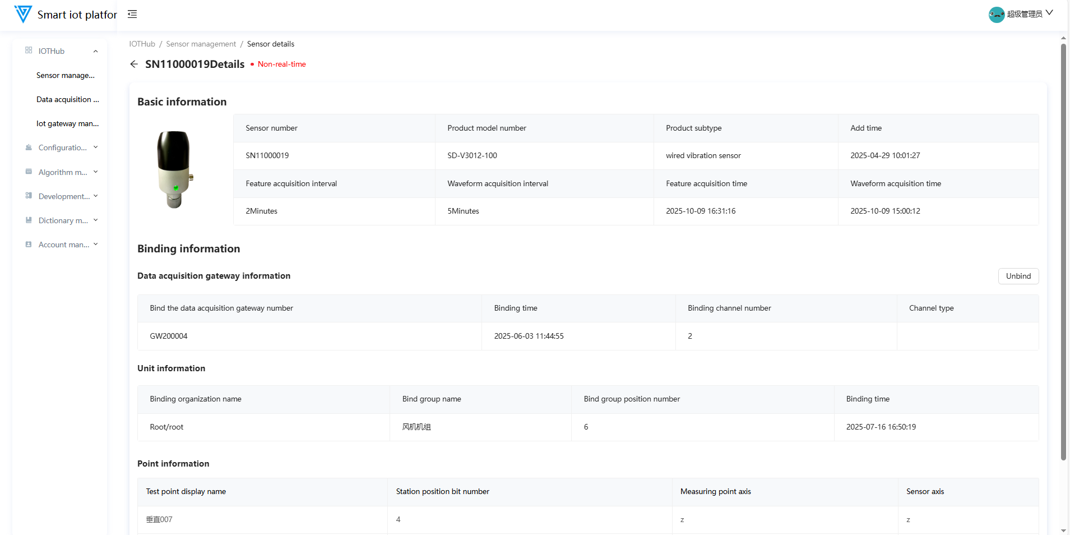
Task: Click the Algorithm management sidebar icon
Action: pyautogui.click(x=29, y=172)
